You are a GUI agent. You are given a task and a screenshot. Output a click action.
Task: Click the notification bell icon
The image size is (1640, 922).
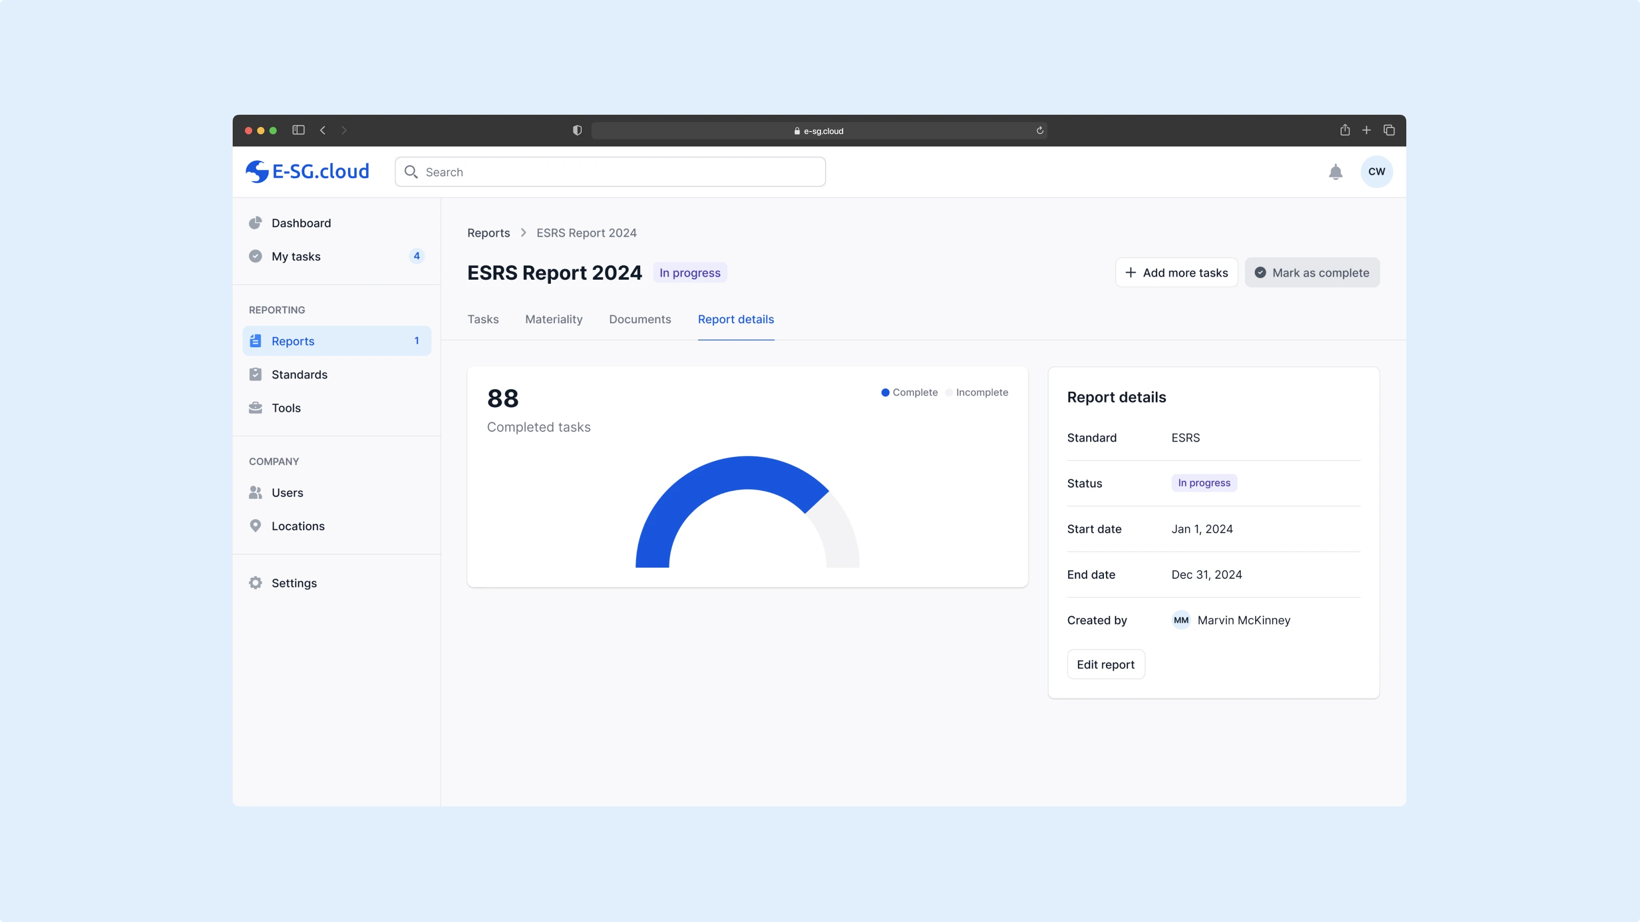[x=1335, y=172]
